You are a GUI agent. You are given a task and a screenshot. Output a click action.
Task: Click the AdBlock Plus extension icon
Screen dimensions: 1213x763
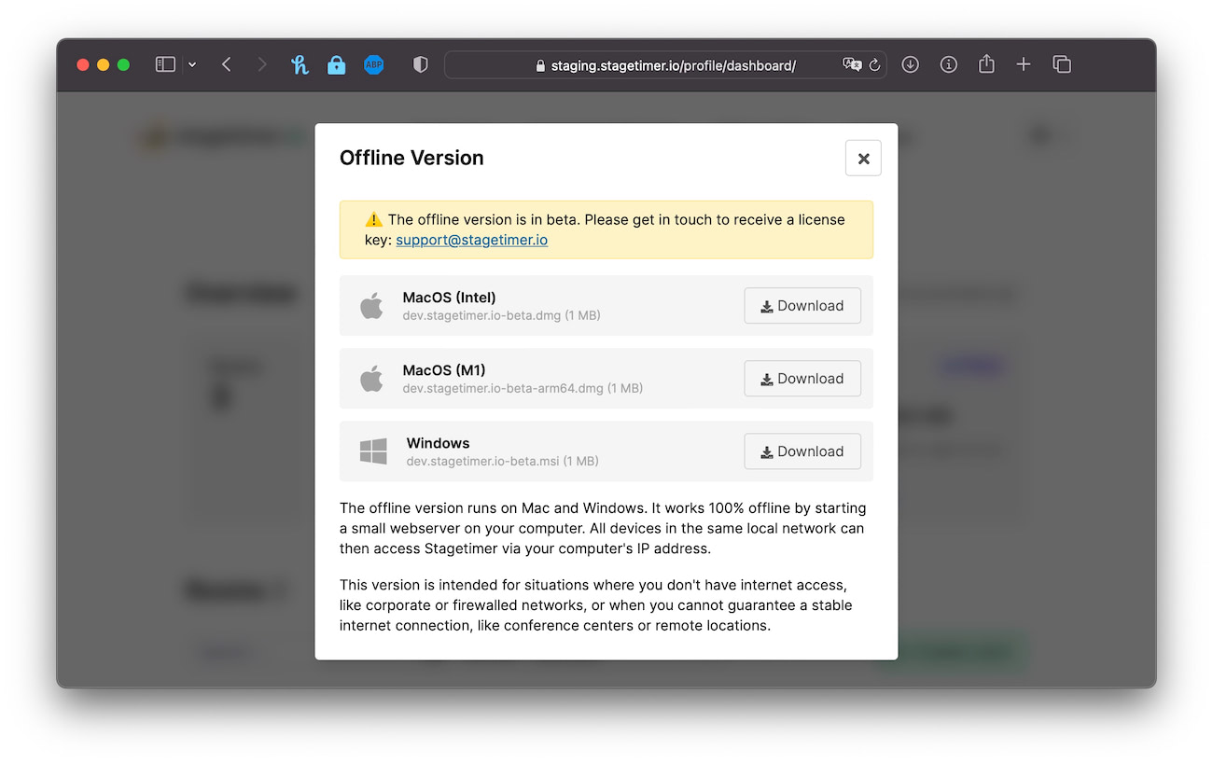pos(374,64)
